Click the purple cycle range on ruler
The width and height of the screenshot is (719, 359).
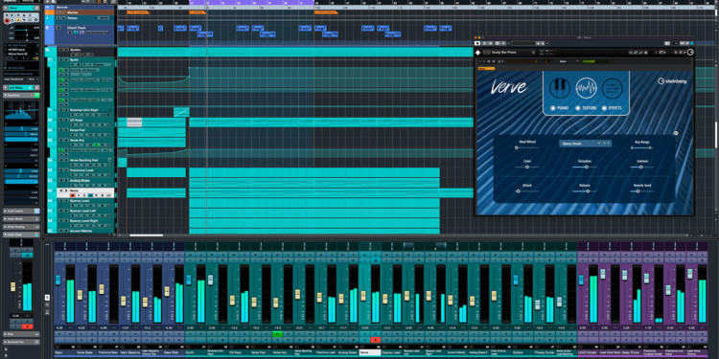(252, 2)
